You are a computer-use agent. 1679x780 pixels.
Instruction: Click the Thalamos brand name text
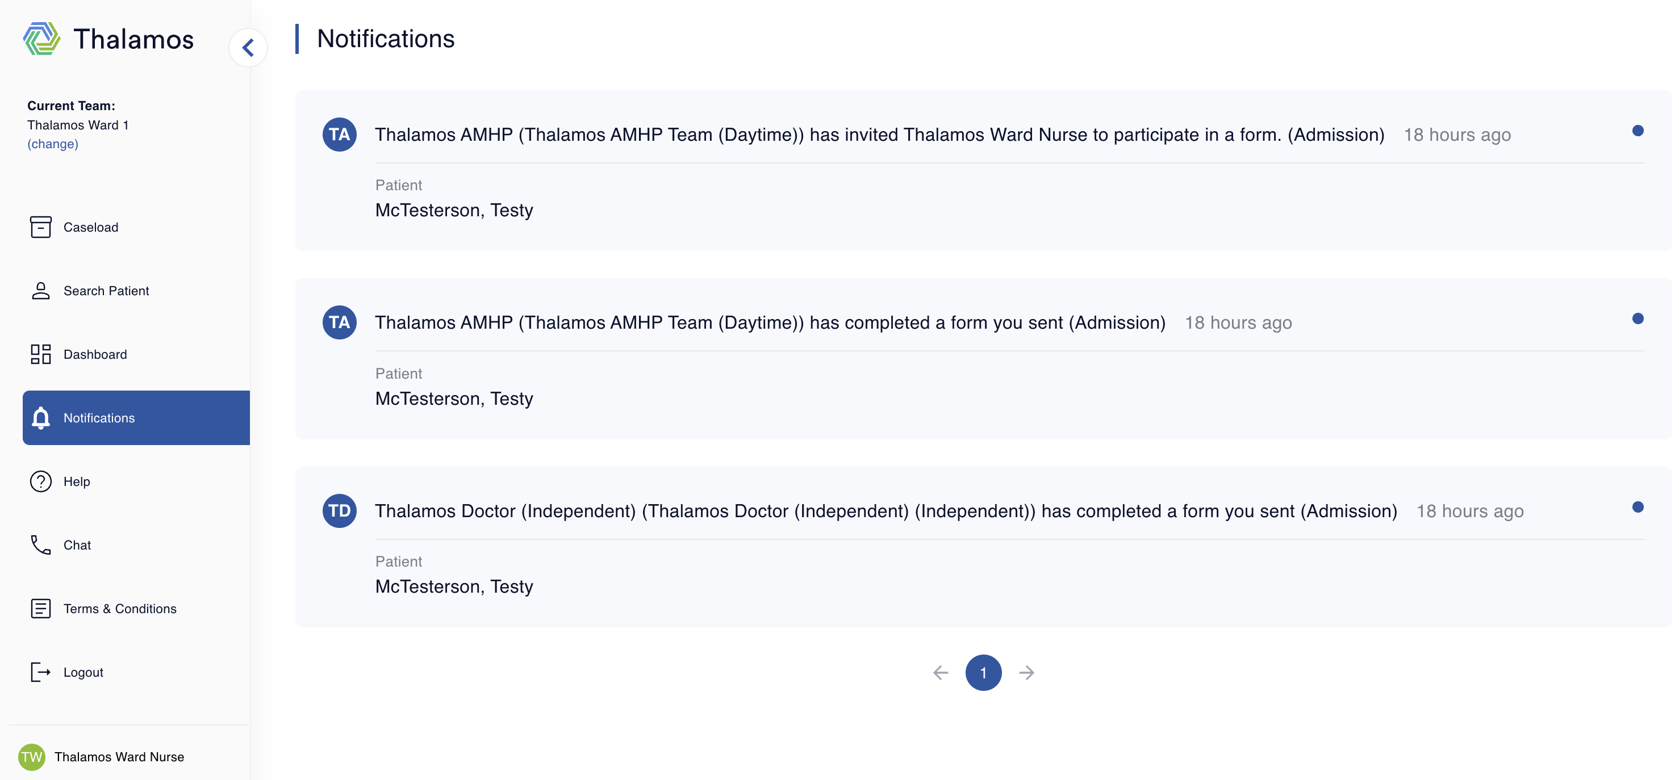133,39
